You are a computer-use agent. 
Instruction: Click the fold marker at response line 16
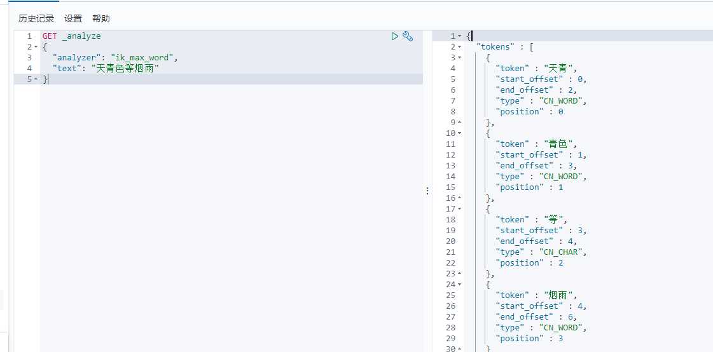[x=459, y=198]
